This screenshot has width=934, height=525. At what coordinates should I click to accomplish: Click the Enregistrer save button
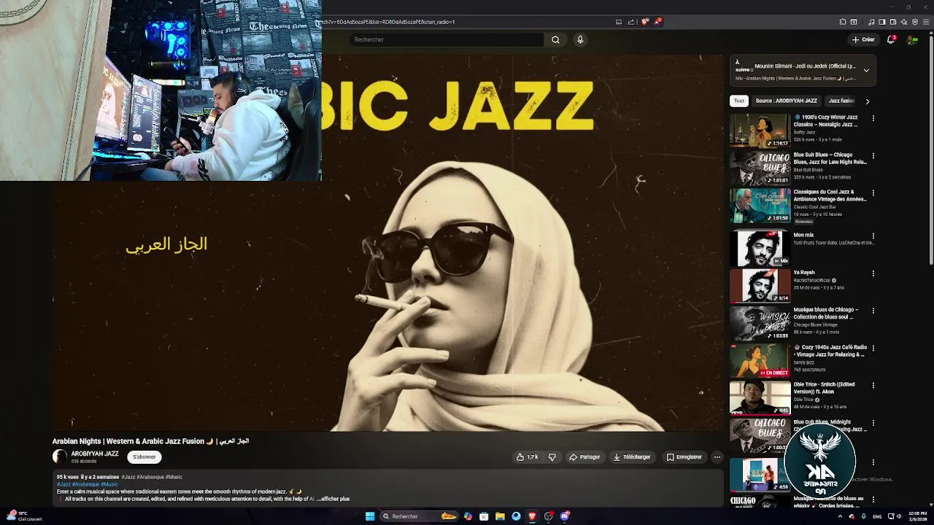(684, 457)
